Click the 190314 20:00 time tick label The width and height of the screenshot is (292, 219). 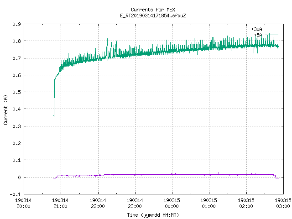[23, 203]
